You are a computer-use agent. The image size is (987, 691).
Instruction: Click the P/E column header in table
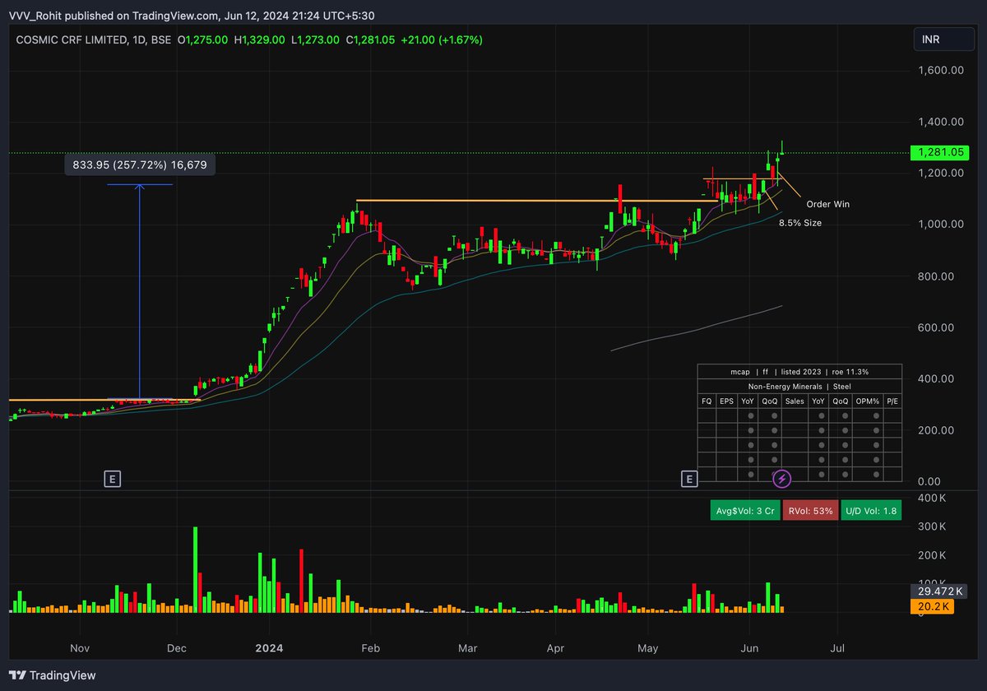[x=892, y=401]
